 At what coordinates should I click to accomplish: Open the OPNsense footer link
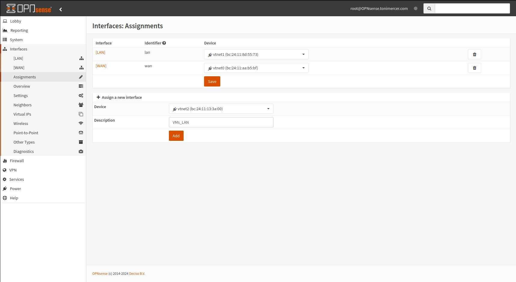point(100,274)
